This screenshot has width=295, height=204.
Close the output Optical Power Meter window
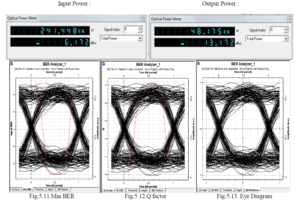(x=290, y=19)
